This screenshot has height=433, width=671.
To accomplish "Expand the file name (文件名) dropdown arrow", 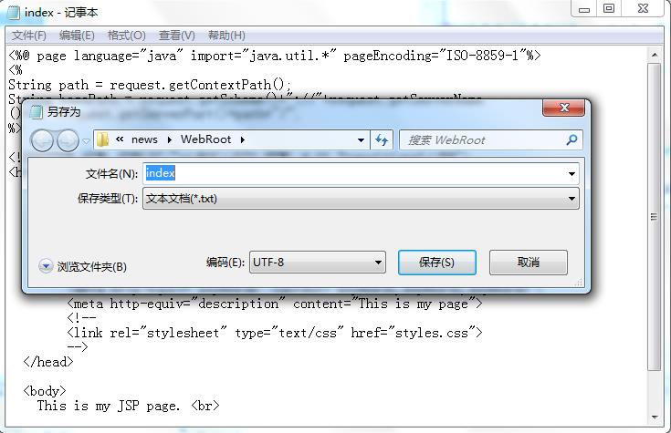I will click(x=571, y=173).
